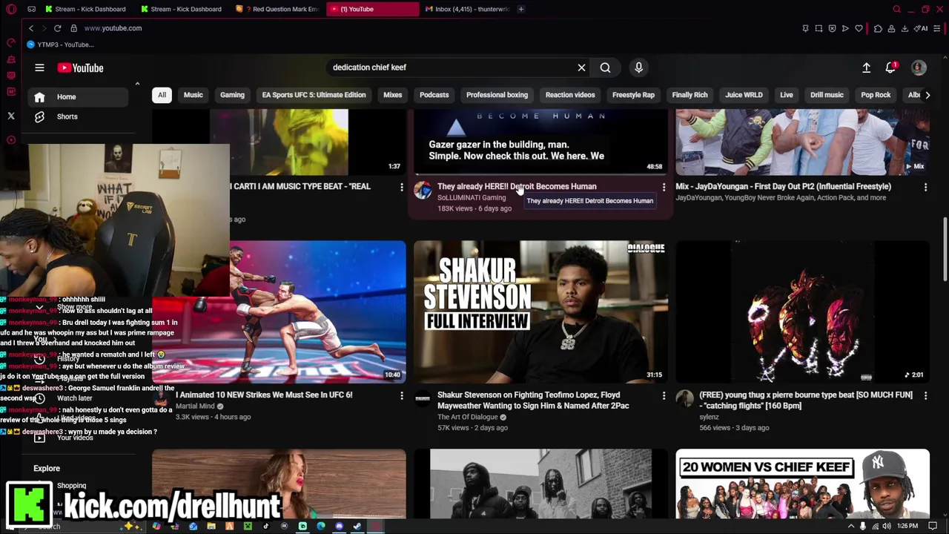
Task: Filter by EA Sports UFC 5: Ultimate Edition
Action: click(x=314, y=95)
